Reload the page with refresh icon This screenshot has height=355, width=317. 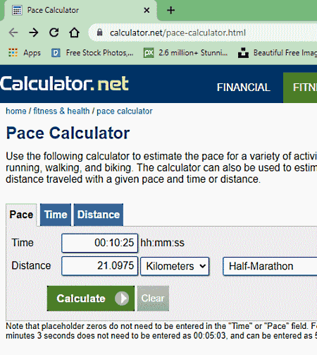54,32
